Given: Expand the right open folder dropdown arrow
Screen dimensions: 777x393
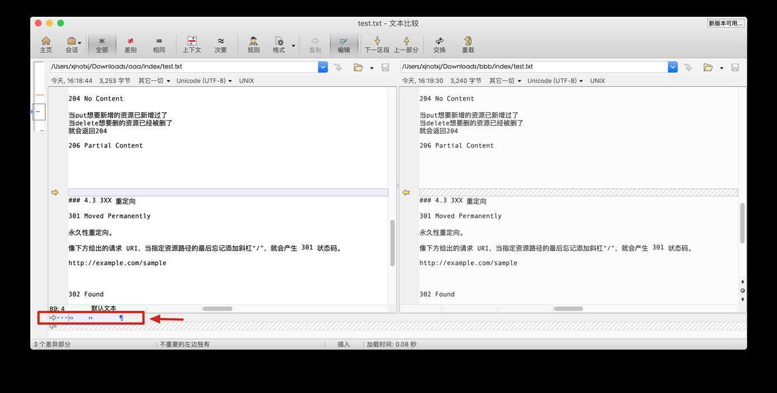Looking at the screenshot, I should 721,68.
